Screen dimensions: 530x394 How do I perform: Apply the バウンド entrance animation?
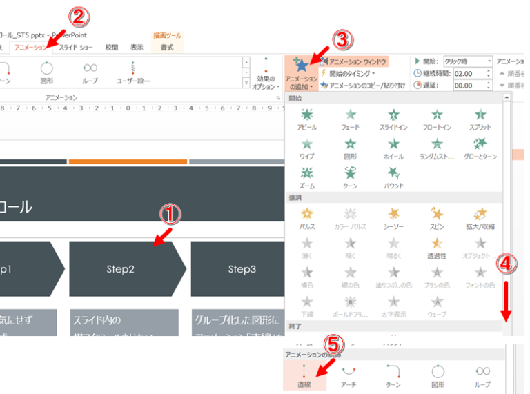393,177
